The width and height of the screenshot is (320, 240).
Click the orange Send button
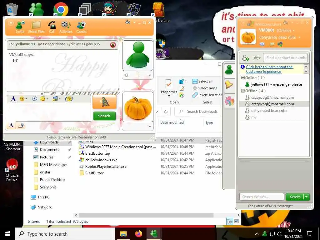tap(104, 102)
